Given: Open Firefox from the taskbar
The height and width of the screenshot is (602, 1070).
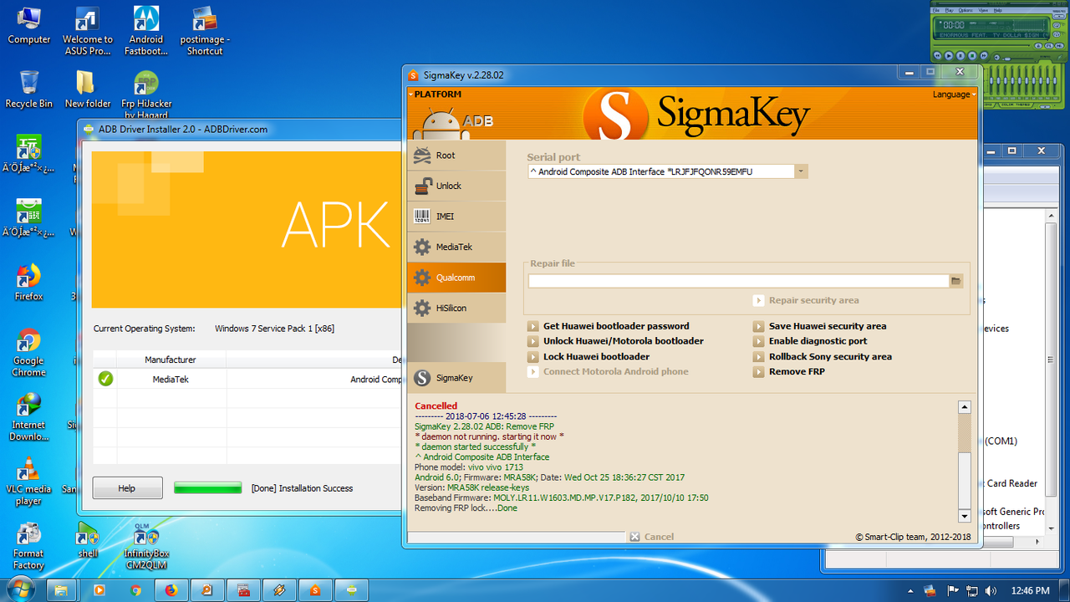Looking at the screenshot, I should coord(171,590).
